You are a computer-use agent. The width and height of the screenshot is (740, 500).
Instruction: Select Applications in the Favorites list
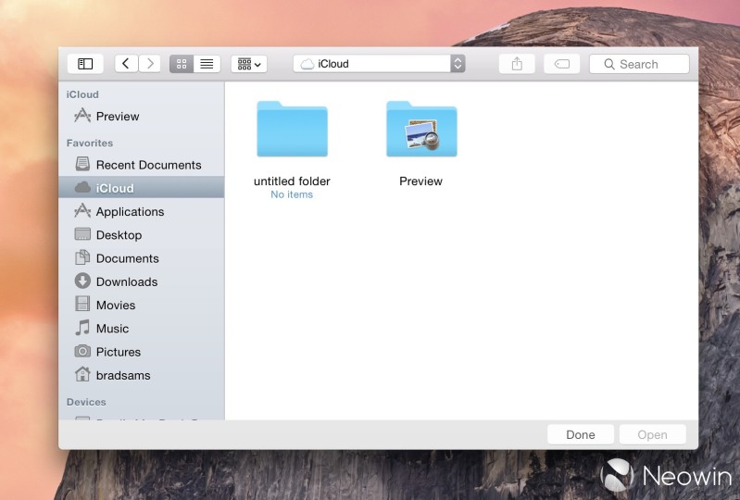130,212
